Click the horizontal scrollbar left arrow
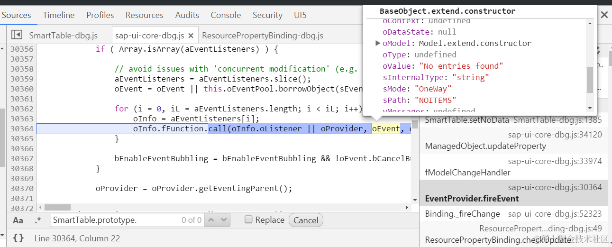 point(40,208)
